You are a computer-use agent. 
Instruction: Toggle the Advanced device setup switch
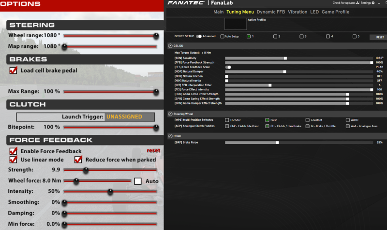click(199, 36)
